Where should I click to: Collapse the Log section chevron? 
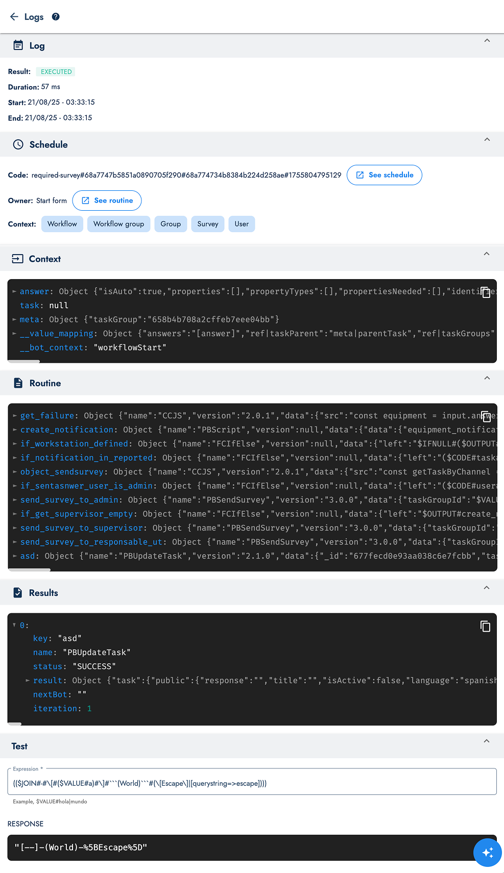487,41
